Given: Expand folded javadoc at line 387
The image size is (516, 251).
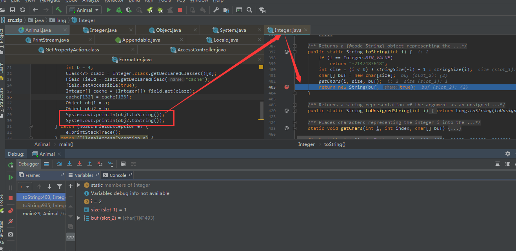Looking at the screenshot, I should (x=294, y=46).
